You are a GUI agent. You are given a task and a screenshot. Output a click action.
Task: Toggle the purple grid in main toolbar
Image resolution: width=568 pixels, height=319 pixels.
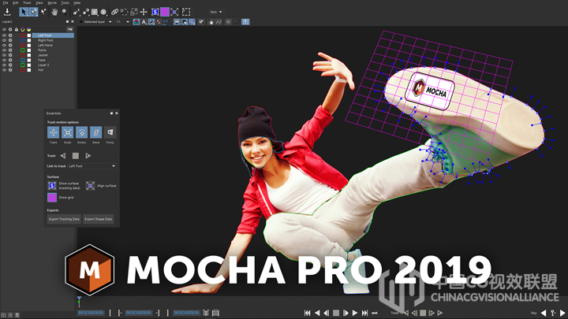(165, 12)
